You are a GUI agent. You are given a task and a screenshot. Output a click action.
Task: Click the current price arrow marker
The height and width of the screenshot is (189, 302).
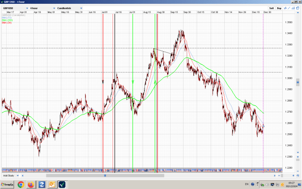click(x=263, y=126)
